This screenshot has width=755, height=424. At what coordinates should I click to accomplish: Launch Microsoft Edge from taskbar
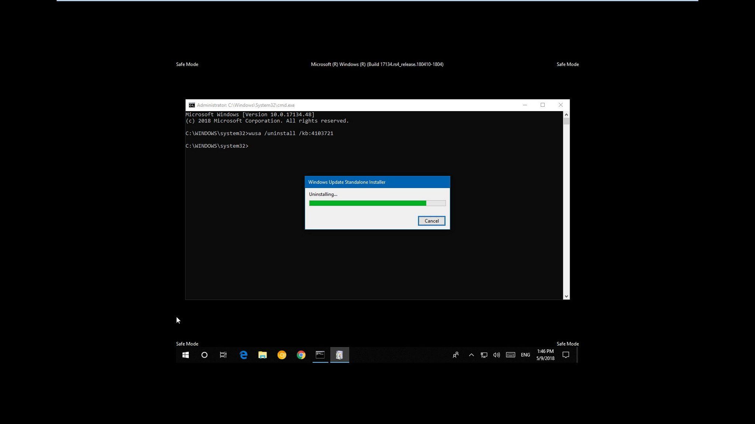click(x=243, y=355)
